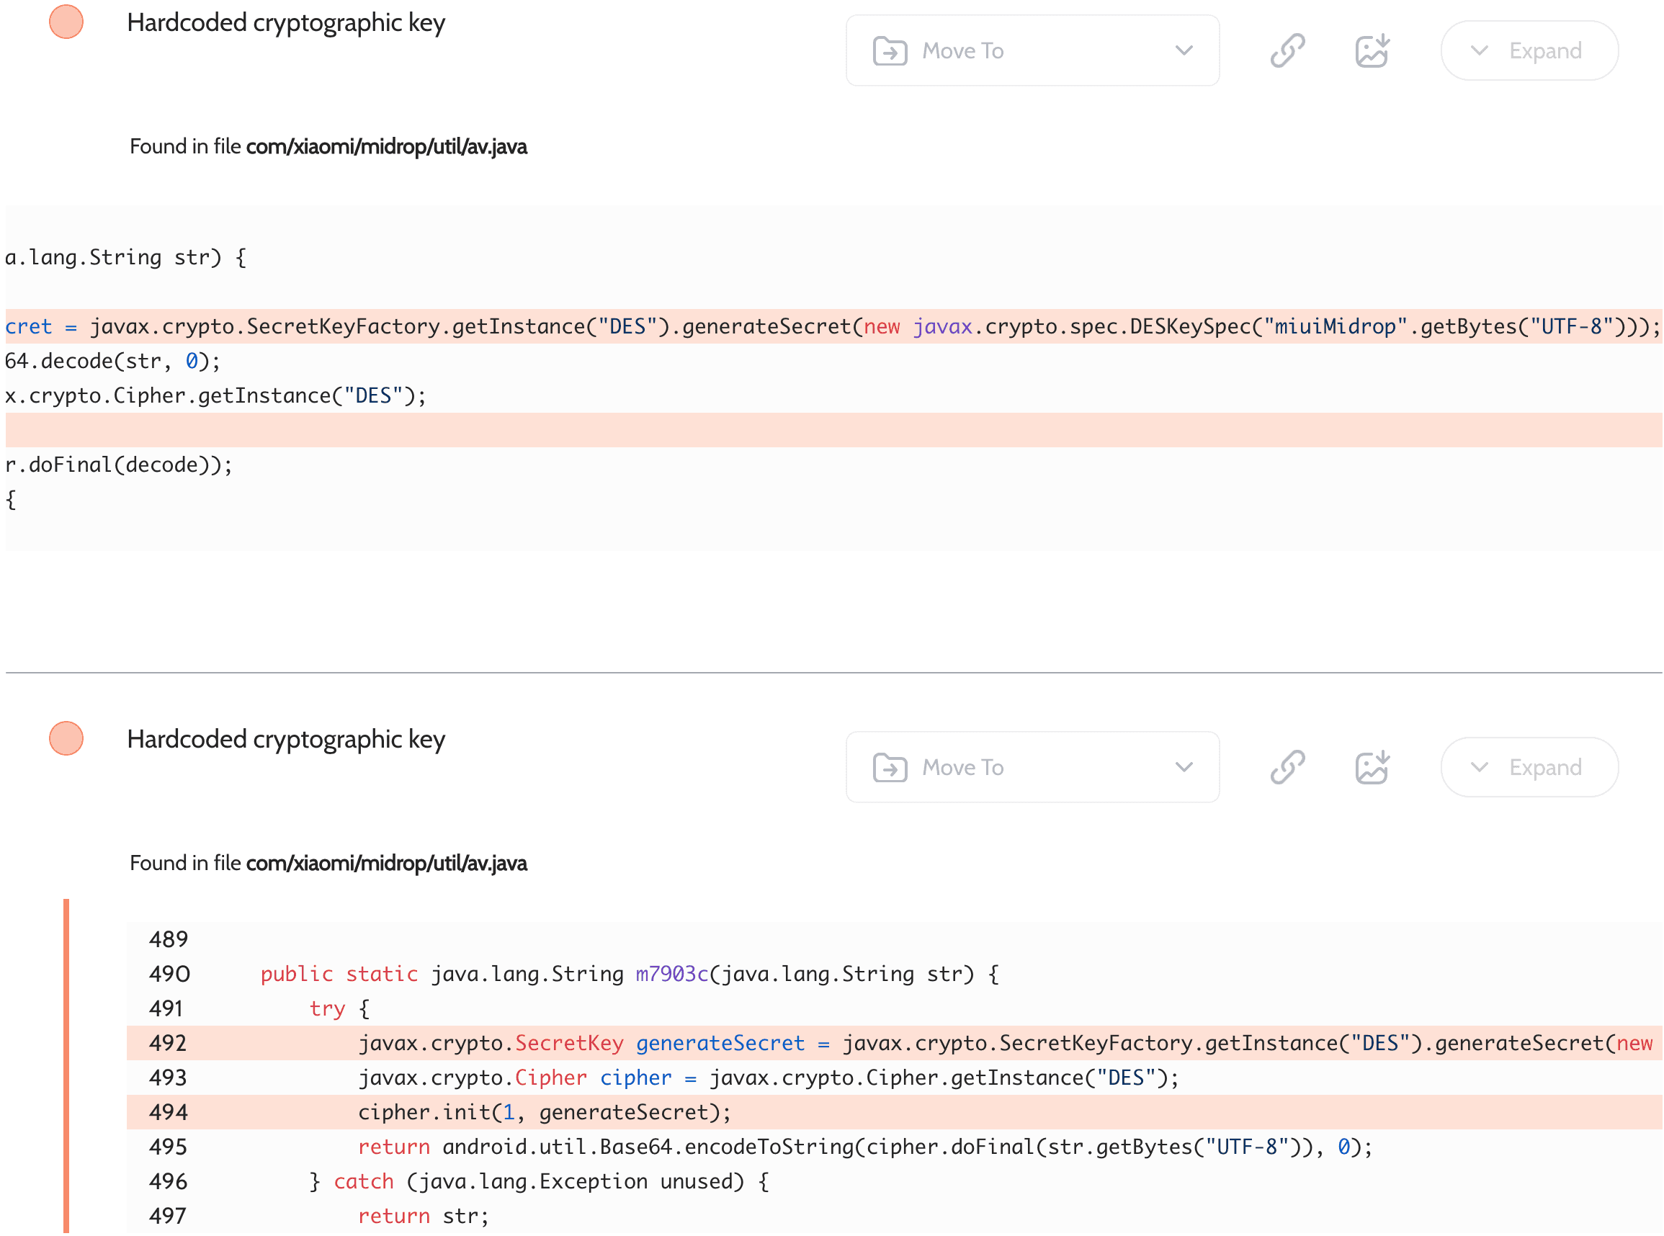The width and height of the screenshot is (1664, 1236).
Task: Click first Hardcoded cryptographic key title
Action: [286, 22]
